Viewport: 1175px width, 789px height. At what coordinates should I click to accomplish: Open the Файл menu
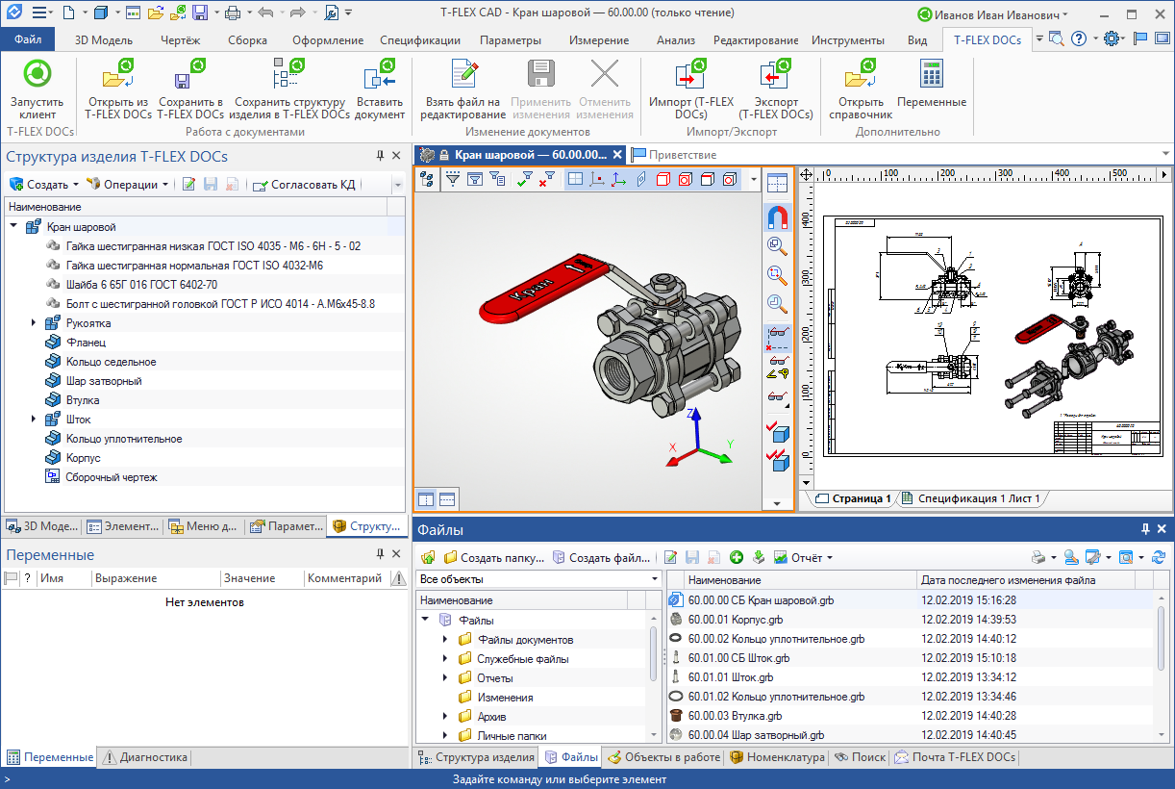pos(28,39)
